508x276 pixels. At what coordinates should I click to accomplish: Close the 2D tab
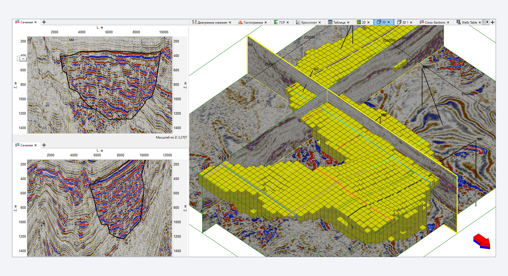pos(368,23)
